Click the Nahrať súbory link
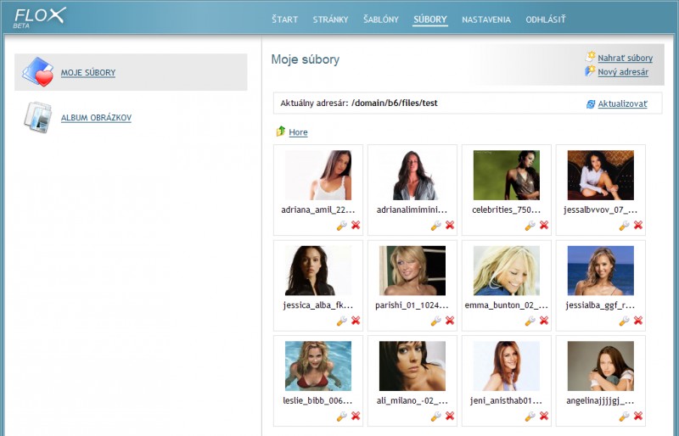The height and width of the screenshot is (436, 679). (625, 58)
